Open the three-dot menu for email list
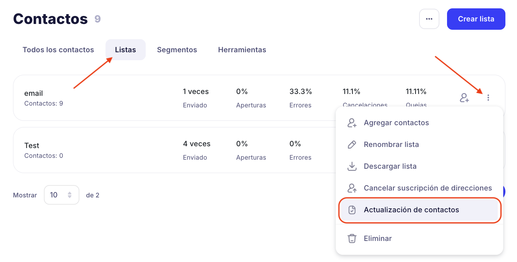Screen dimensions: 517x262 [x=488, y=98]
